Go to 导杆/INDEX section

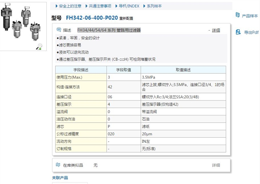tap(129, 6)
